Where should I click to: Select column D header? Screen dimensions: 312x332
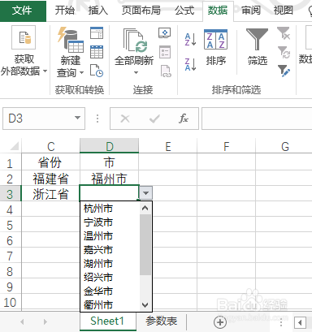pyautogui.click(x=109, y=146)
